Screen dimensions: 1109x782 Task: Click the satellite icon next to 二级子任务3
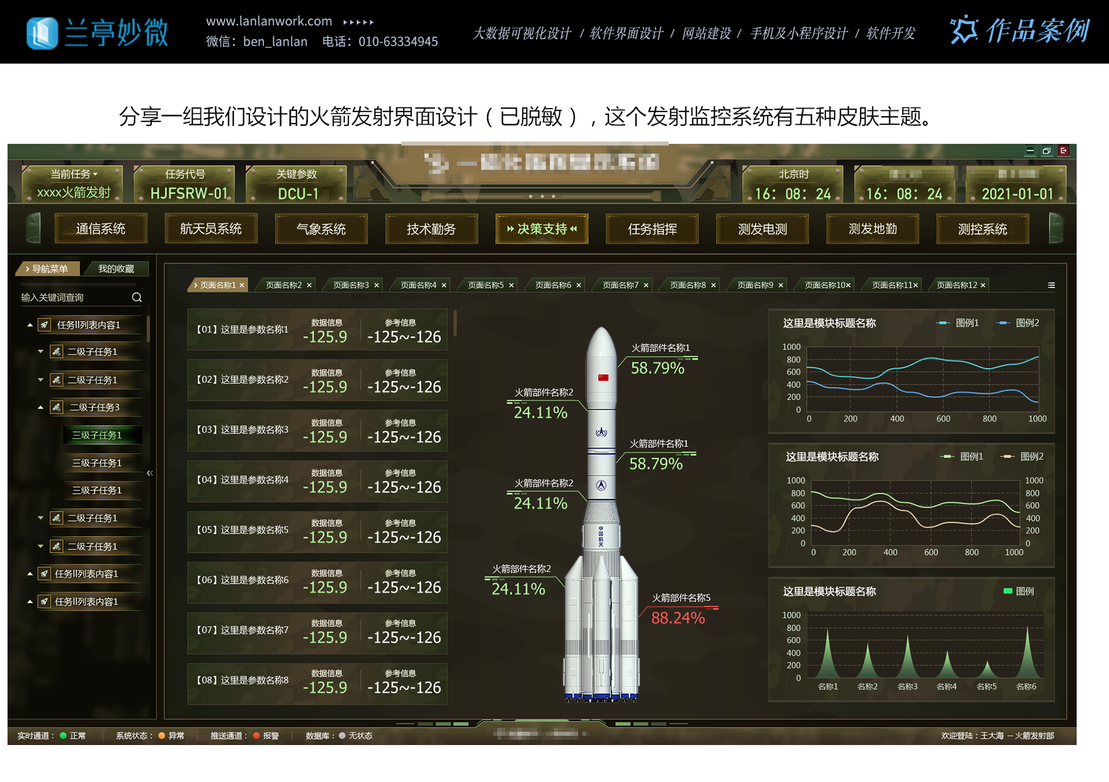click(x=57, y=407)
